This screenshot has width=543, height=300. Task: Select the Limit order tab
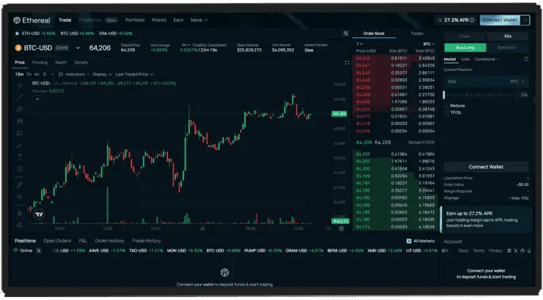point(465,59)
